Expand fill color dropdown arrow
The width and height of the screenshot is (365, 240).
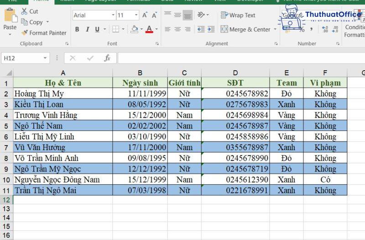pyautogui.click(x=141, y=29)
